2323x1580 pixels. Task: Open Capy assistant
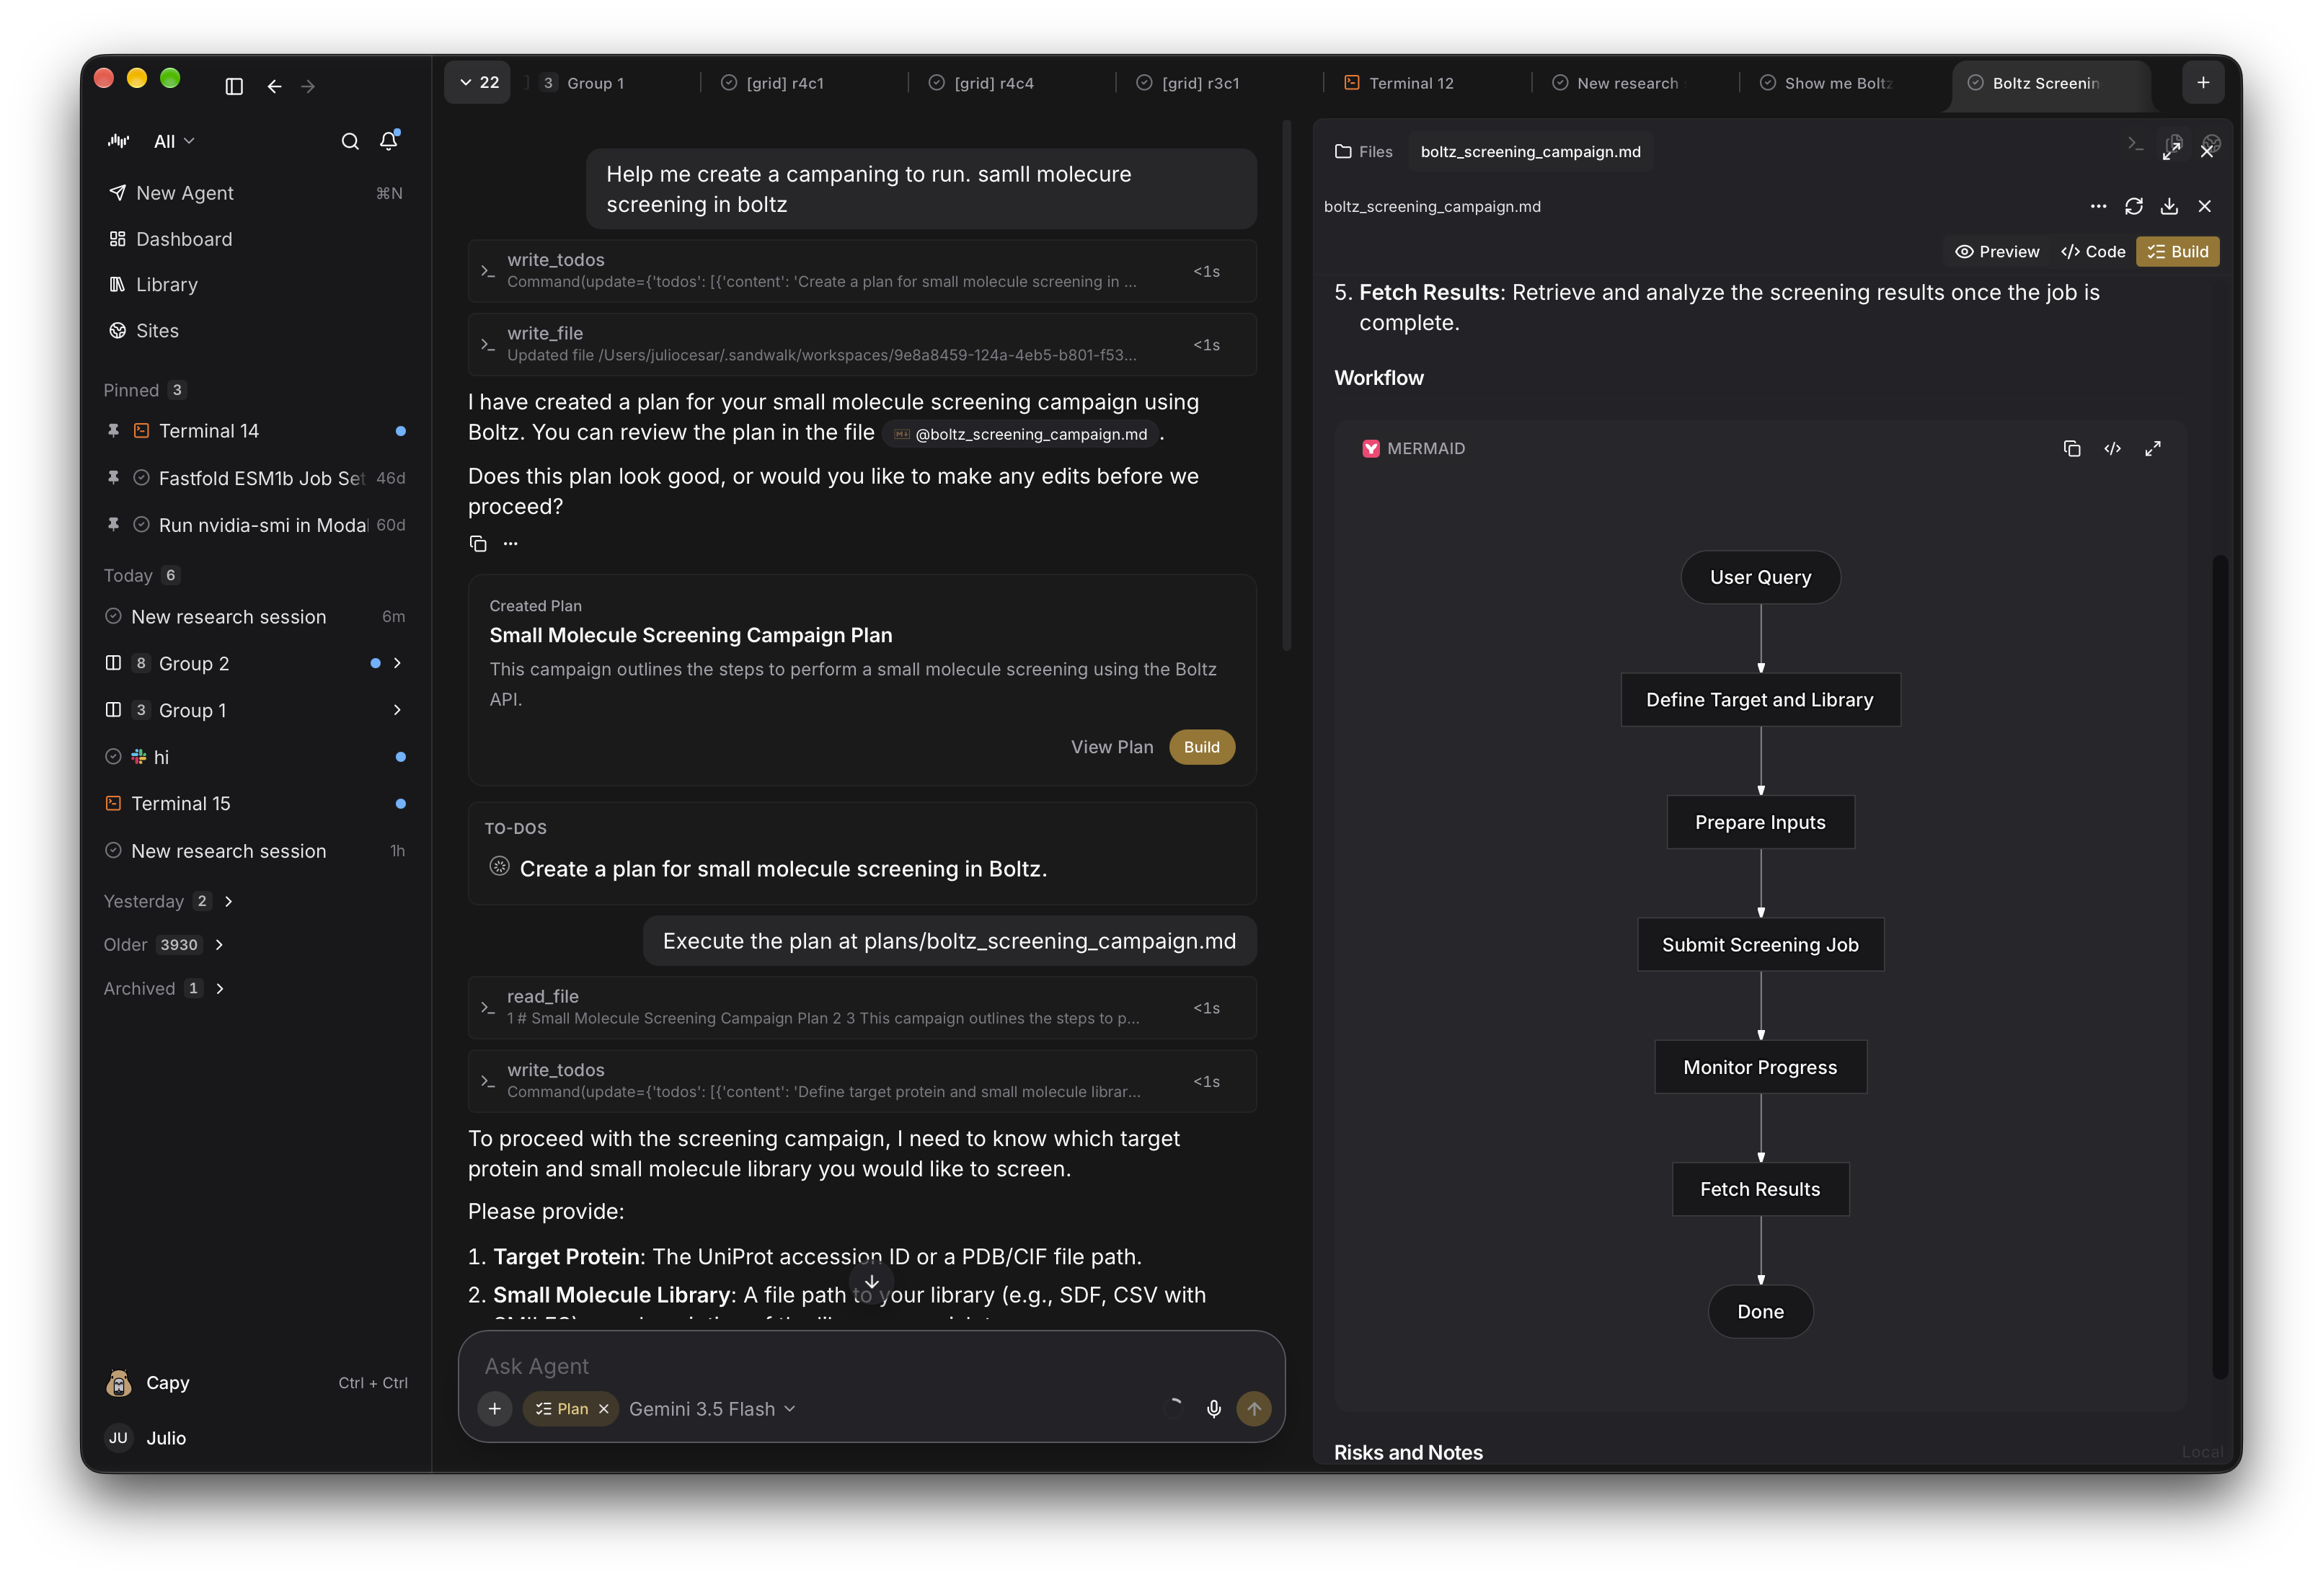255,1383
